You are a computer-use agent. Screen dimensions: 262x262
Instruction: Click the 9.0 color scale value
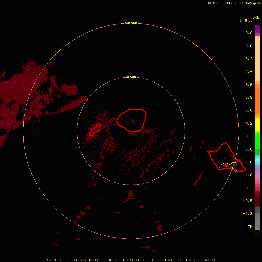coord(249,46)
